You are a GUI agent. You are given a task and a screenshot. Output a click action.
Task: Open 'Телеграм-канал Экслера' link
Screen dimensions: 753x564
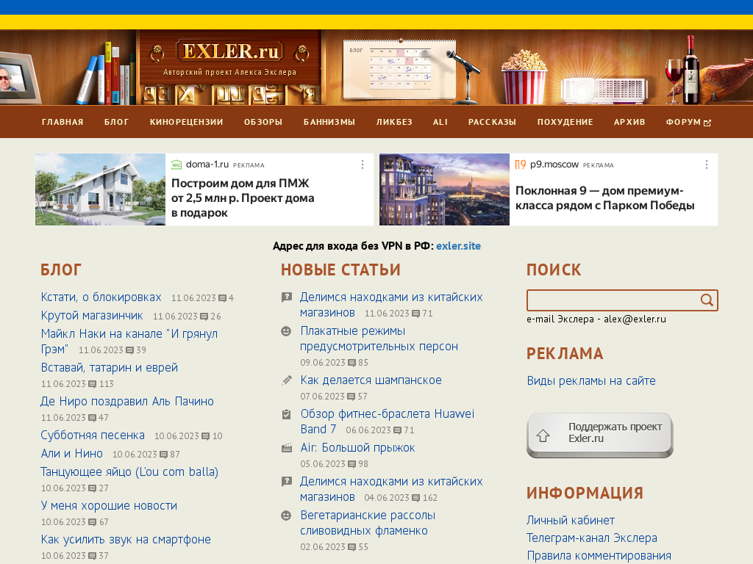pos(592,538)
